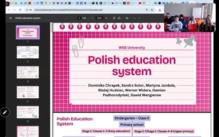Select the annotation draw tool
Image resolution: width=219 pixels, height=137 pixels.
(x=127, y=18)
